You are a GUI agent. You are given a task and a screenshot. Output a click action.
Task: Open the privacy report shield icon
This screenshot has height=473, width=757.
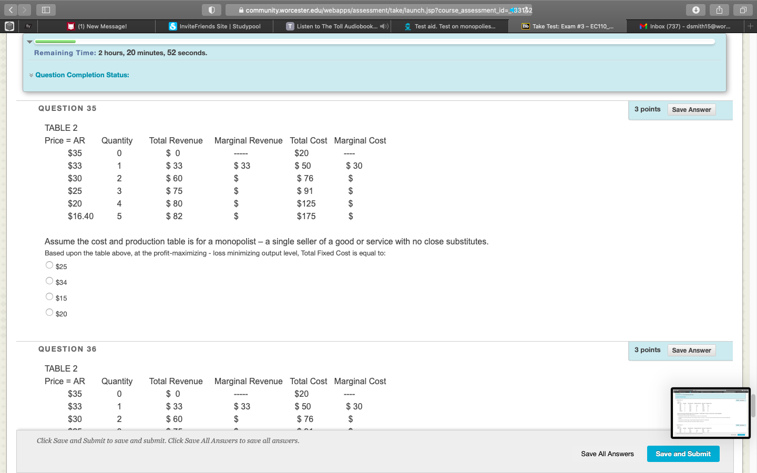coord(211,10)
